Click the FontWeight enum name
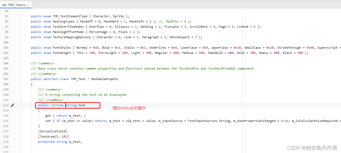The image size is (341, 153). tap(62, 53)
